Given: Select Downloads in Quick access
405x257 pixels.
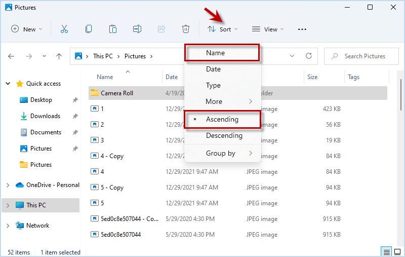Looking at the screenshot, I should [x=45, y=116].
